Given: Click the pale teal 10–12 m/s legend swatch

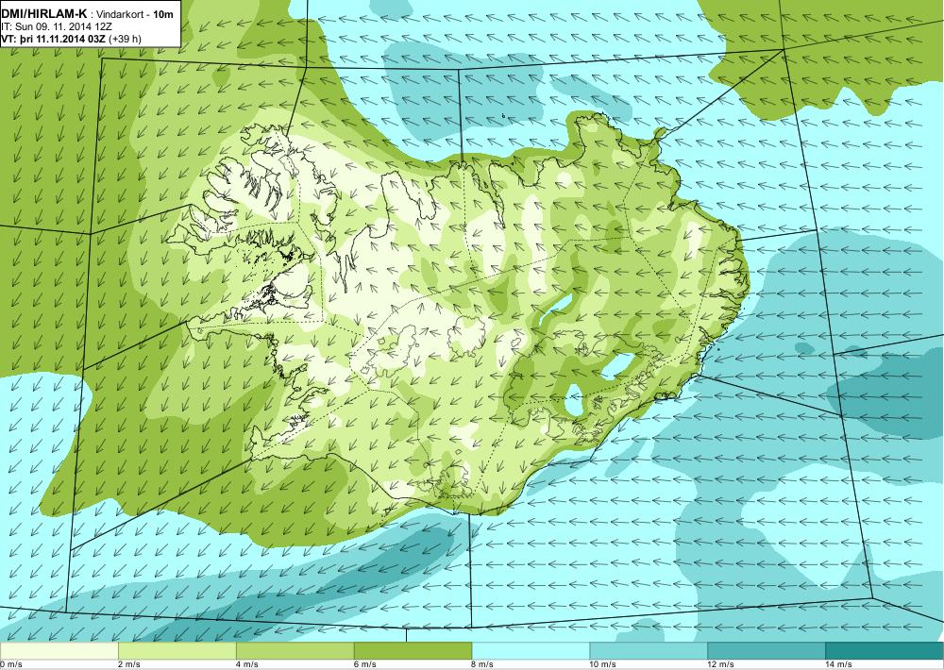Looking at the screenshot, I should tap(649, 651).
